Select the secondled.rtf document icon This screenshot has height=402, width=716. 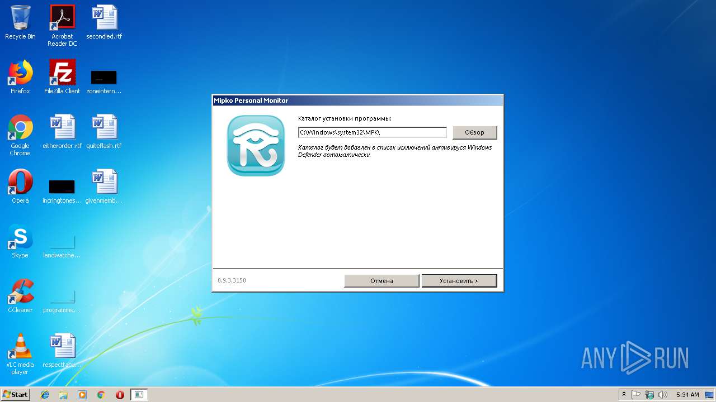tap(104, 22)
